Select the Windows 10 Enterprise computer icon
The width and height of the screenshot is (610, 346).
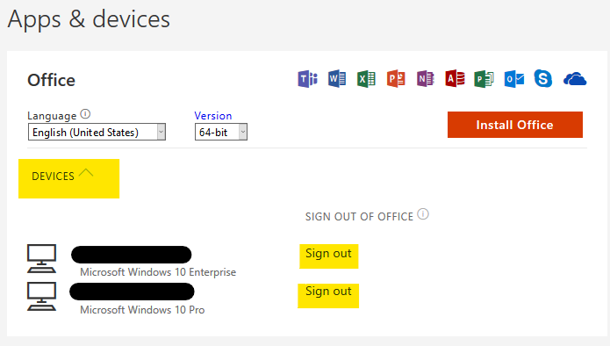[41, 258]
